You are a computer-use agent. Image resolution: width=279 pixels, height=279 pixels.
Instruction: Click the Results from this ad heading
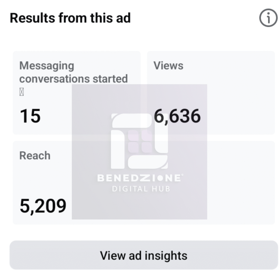(70, 18)
